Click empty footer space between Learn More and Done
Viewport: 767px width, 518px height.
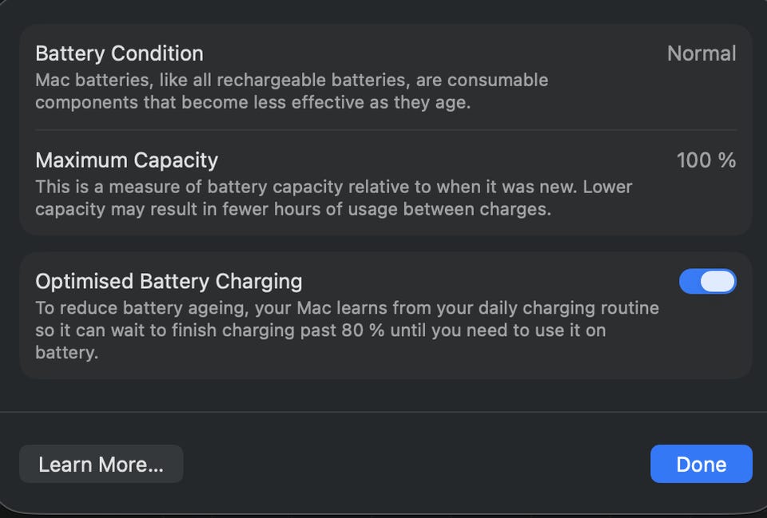(415, 465)
